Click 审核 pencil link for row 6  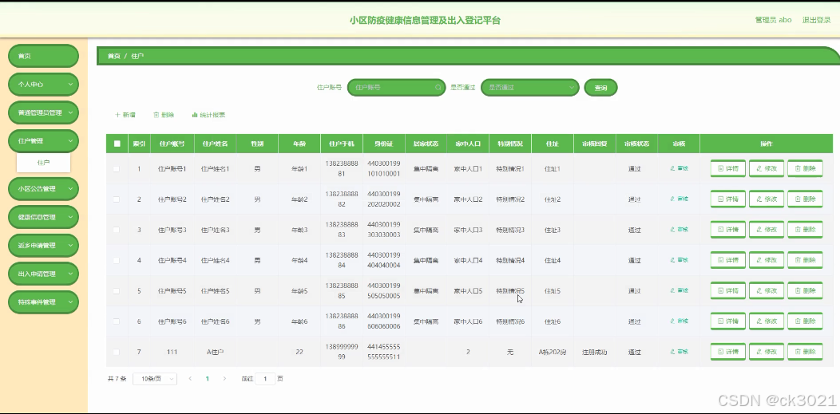click(x=679, y=321)
